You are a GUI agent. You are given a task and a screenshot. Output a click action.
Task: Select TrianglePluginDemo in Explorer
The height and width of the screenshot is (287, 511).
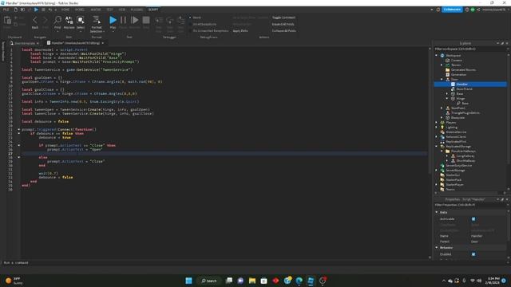tap(465, 113)
